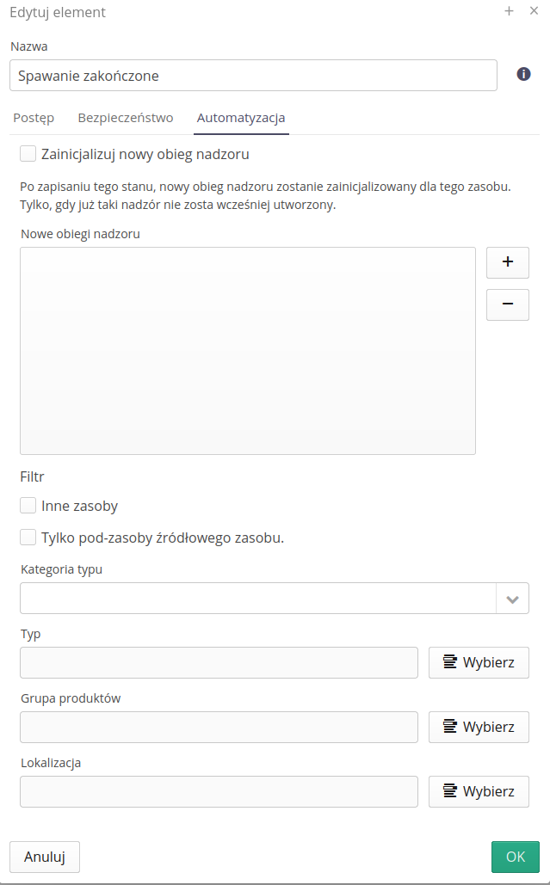This screenshot has width=550, height=885.
Task: Click the plus icon in the dialog header
Action: click(509, 11)
